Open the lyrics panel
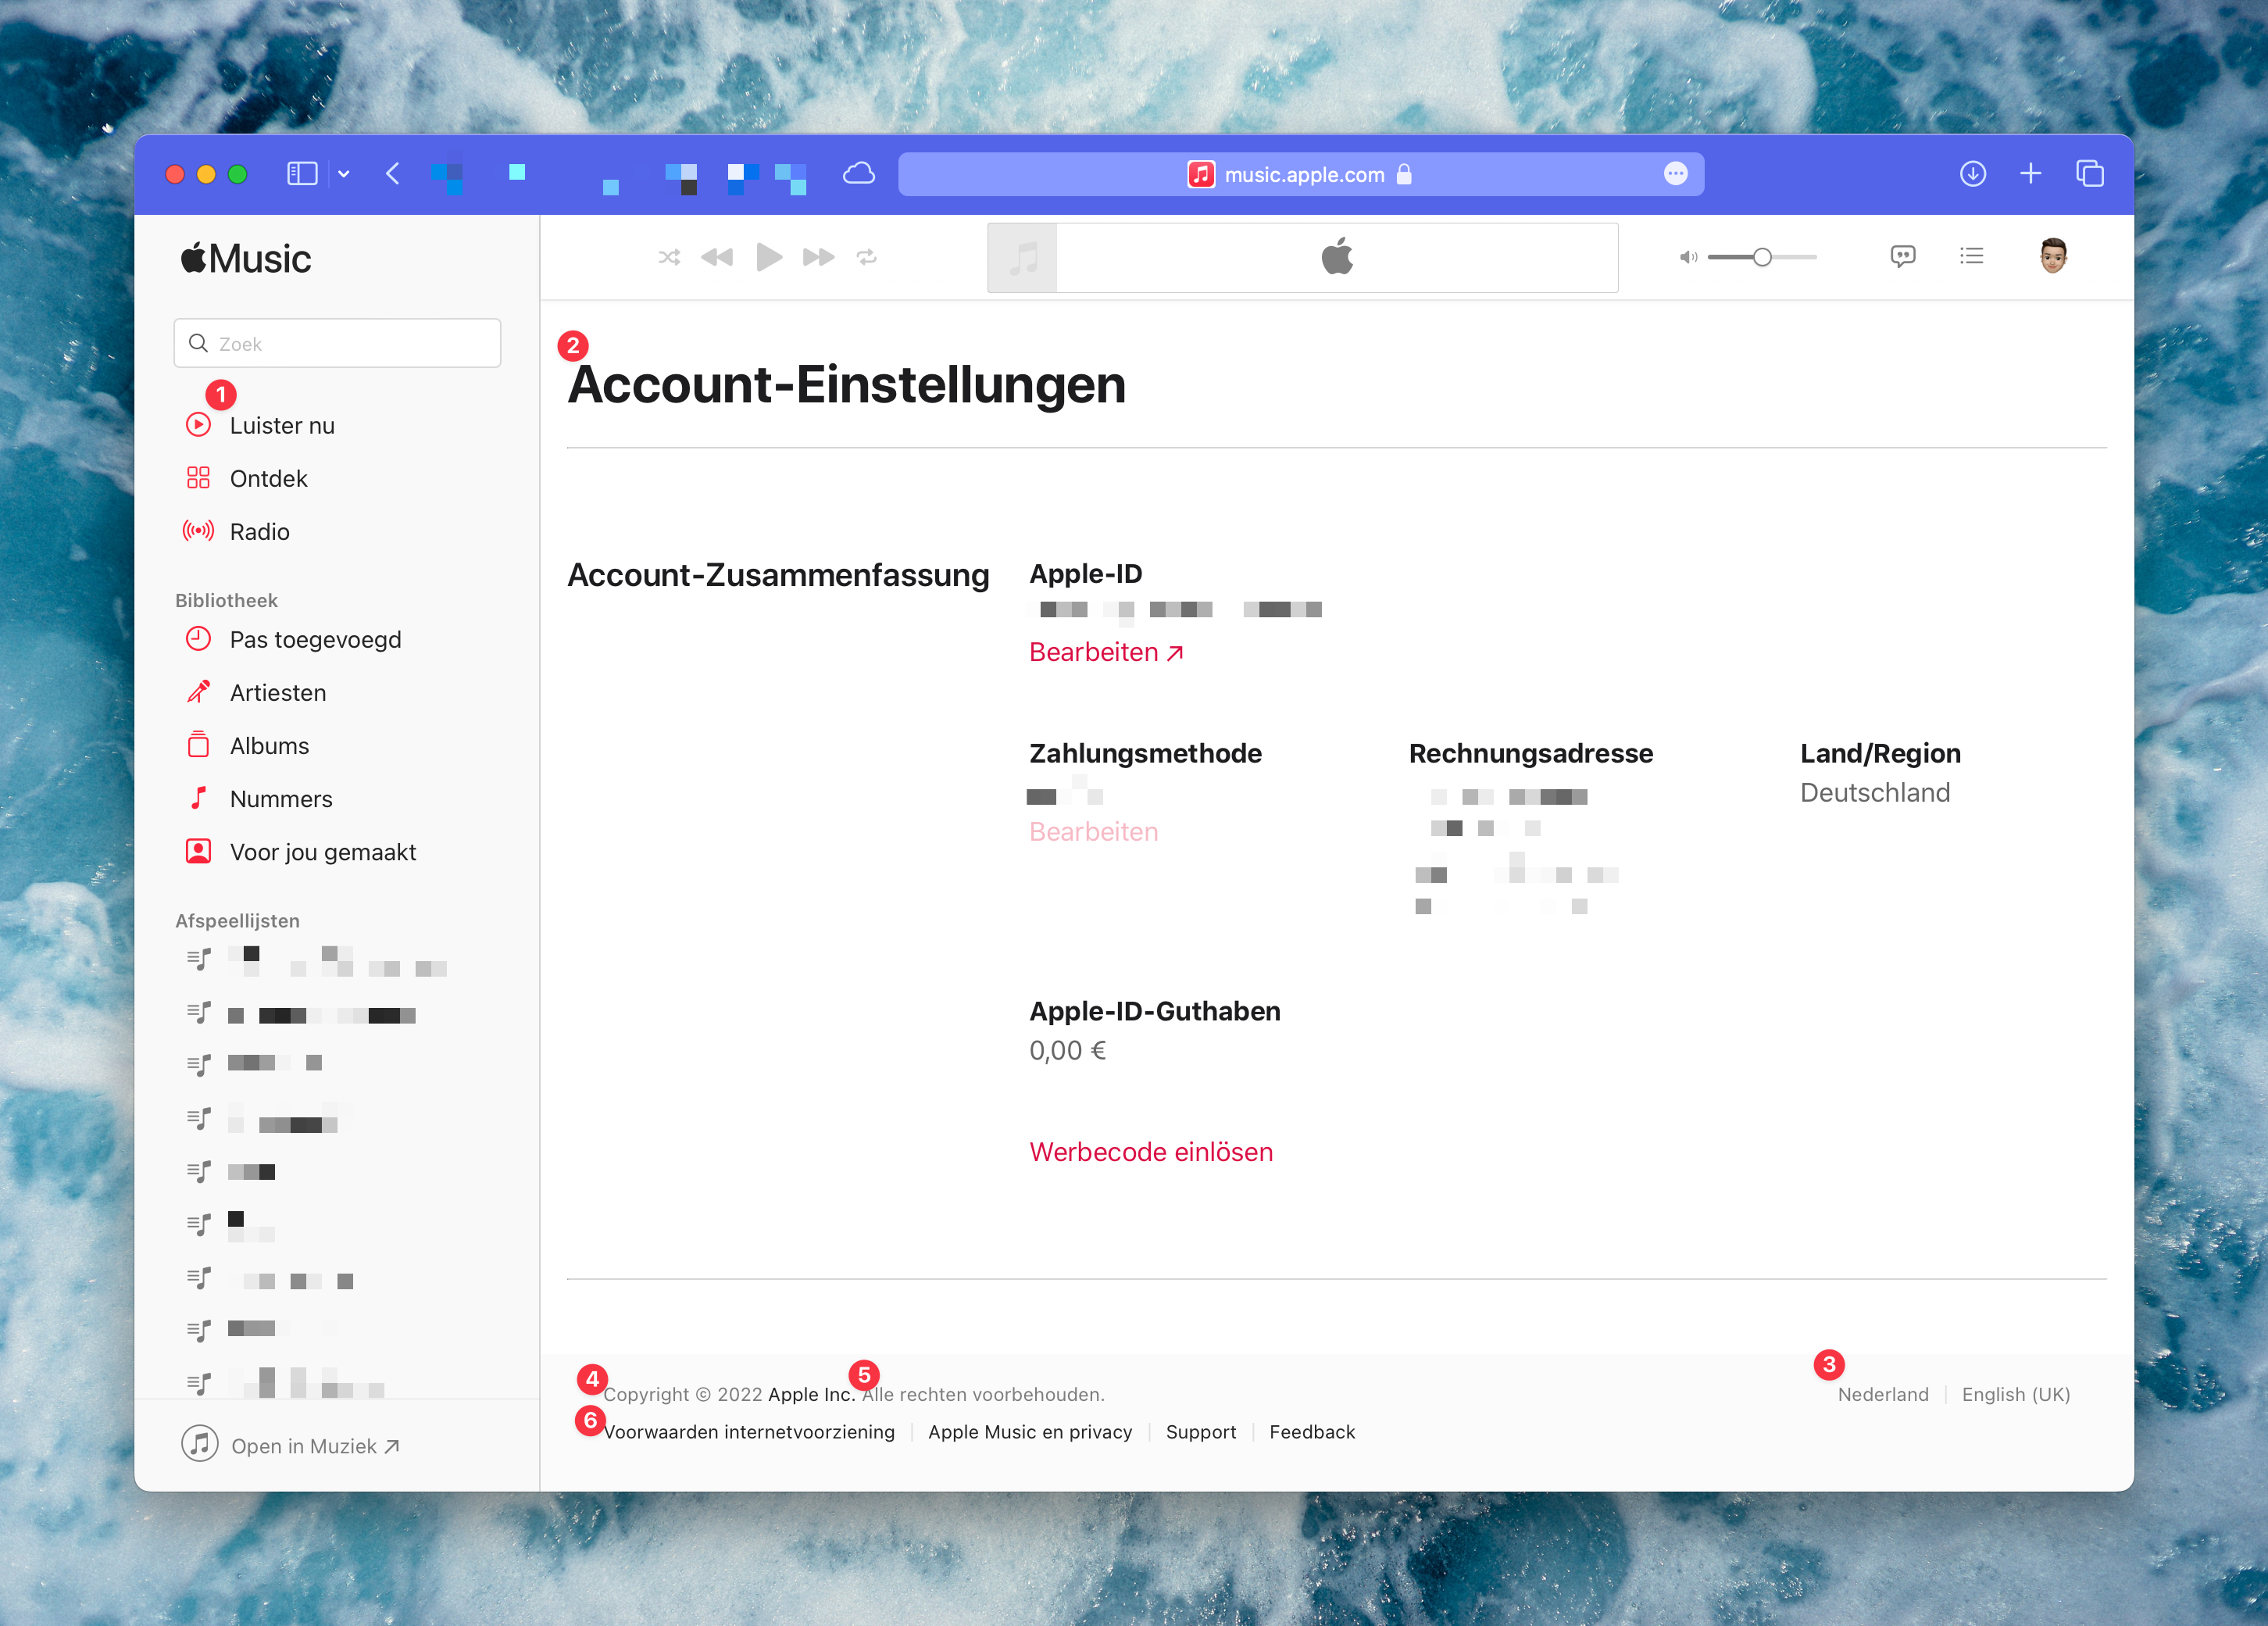Viewport: 2268px width, 1626px height. 1903,256
